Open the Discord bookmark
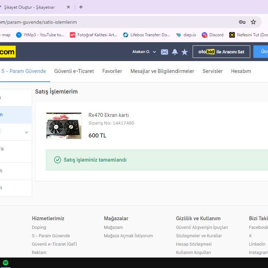Image resolution: width=268 pixels, height=268 pixels. [x=213, y=35]
